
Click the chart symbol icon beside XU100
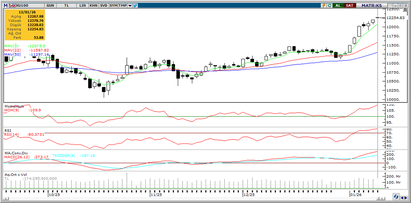click(x=12, y=5)
